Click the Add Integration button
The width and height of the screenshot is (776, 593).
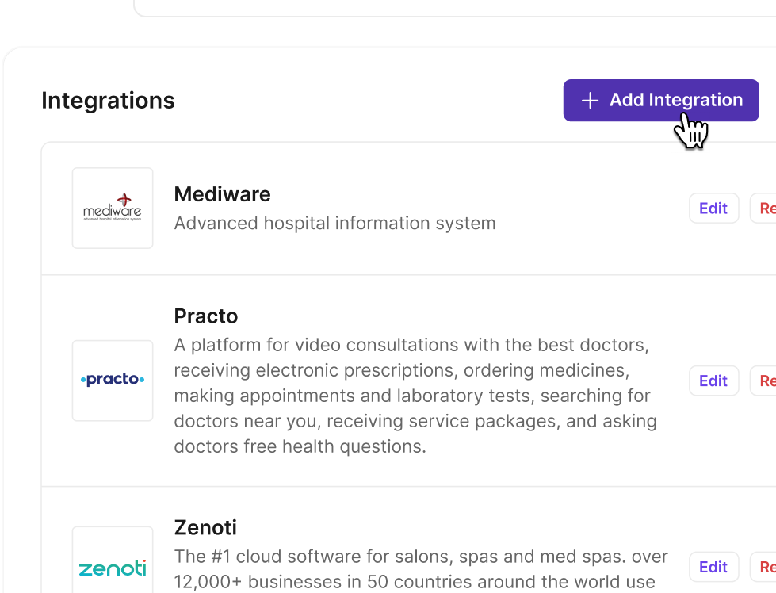coord(661,101)
